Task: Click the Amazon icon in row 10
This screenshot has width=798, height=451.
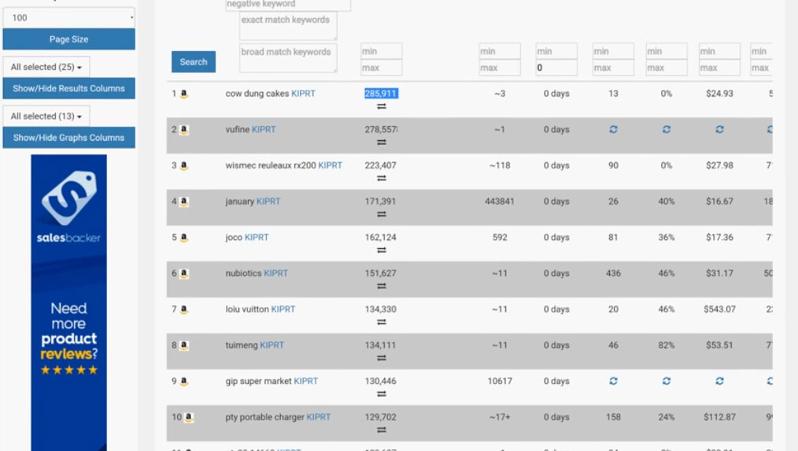Action: point(189,417)
